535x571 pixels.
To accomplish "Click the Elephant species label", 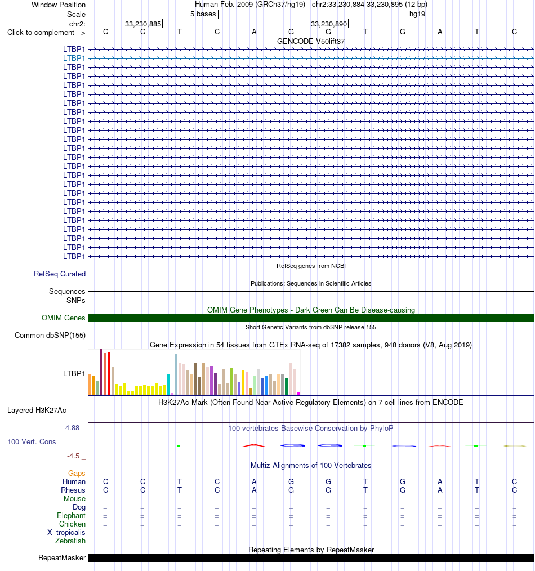I will (71, 516).
